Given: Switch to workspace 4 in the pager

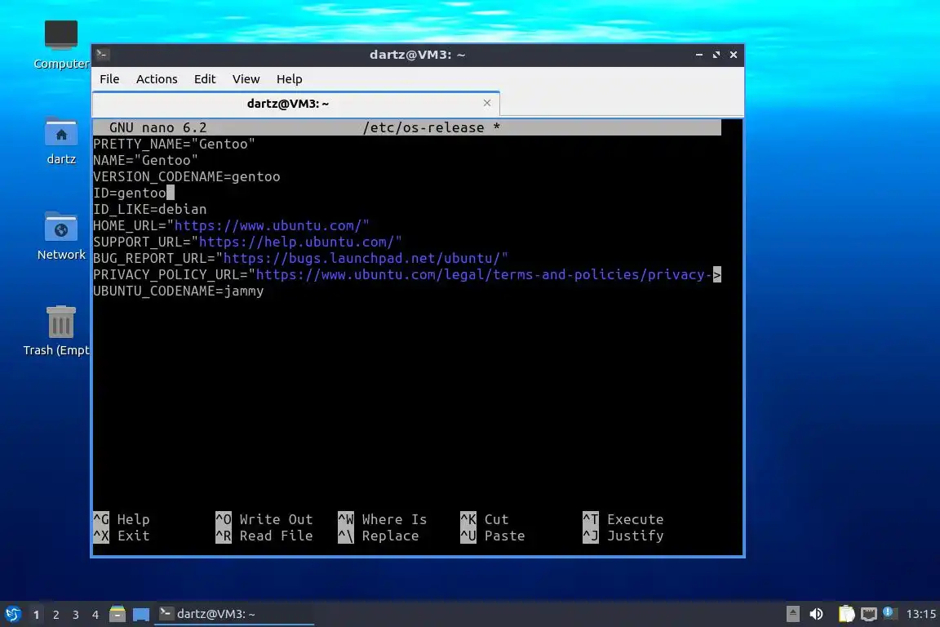Looking at the screenshot, I should 95,615.
